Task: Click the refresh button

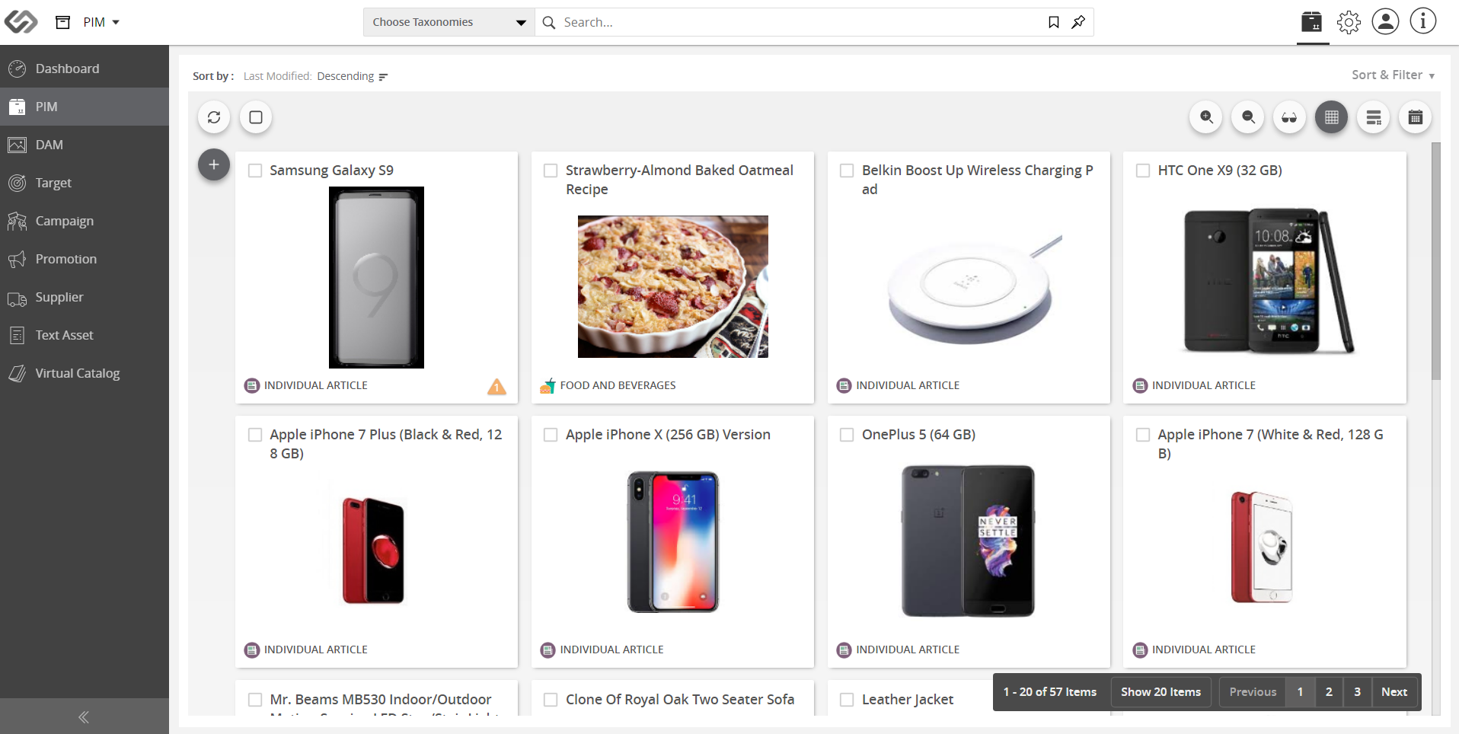Action: (214, 117)
